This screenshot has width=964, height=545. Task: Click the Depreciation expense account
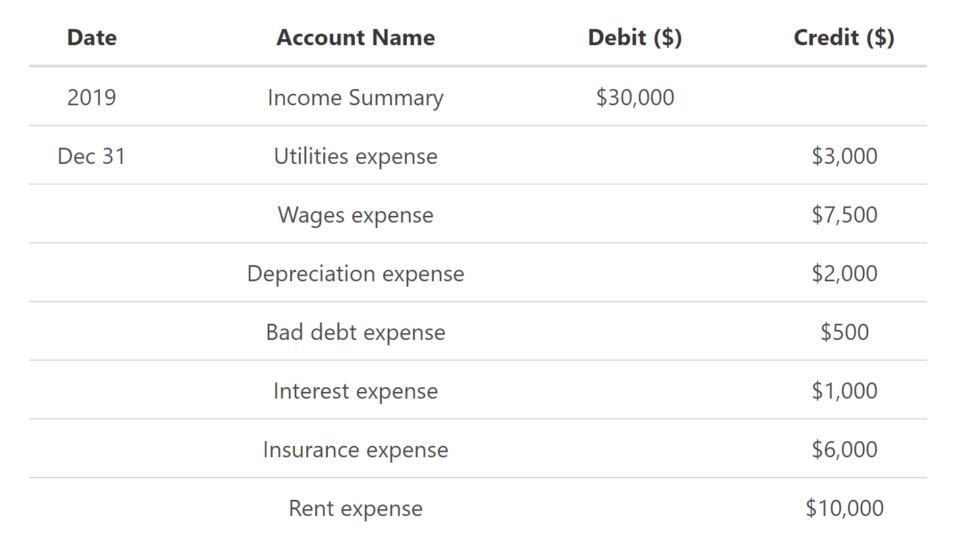tap(356, 274)
